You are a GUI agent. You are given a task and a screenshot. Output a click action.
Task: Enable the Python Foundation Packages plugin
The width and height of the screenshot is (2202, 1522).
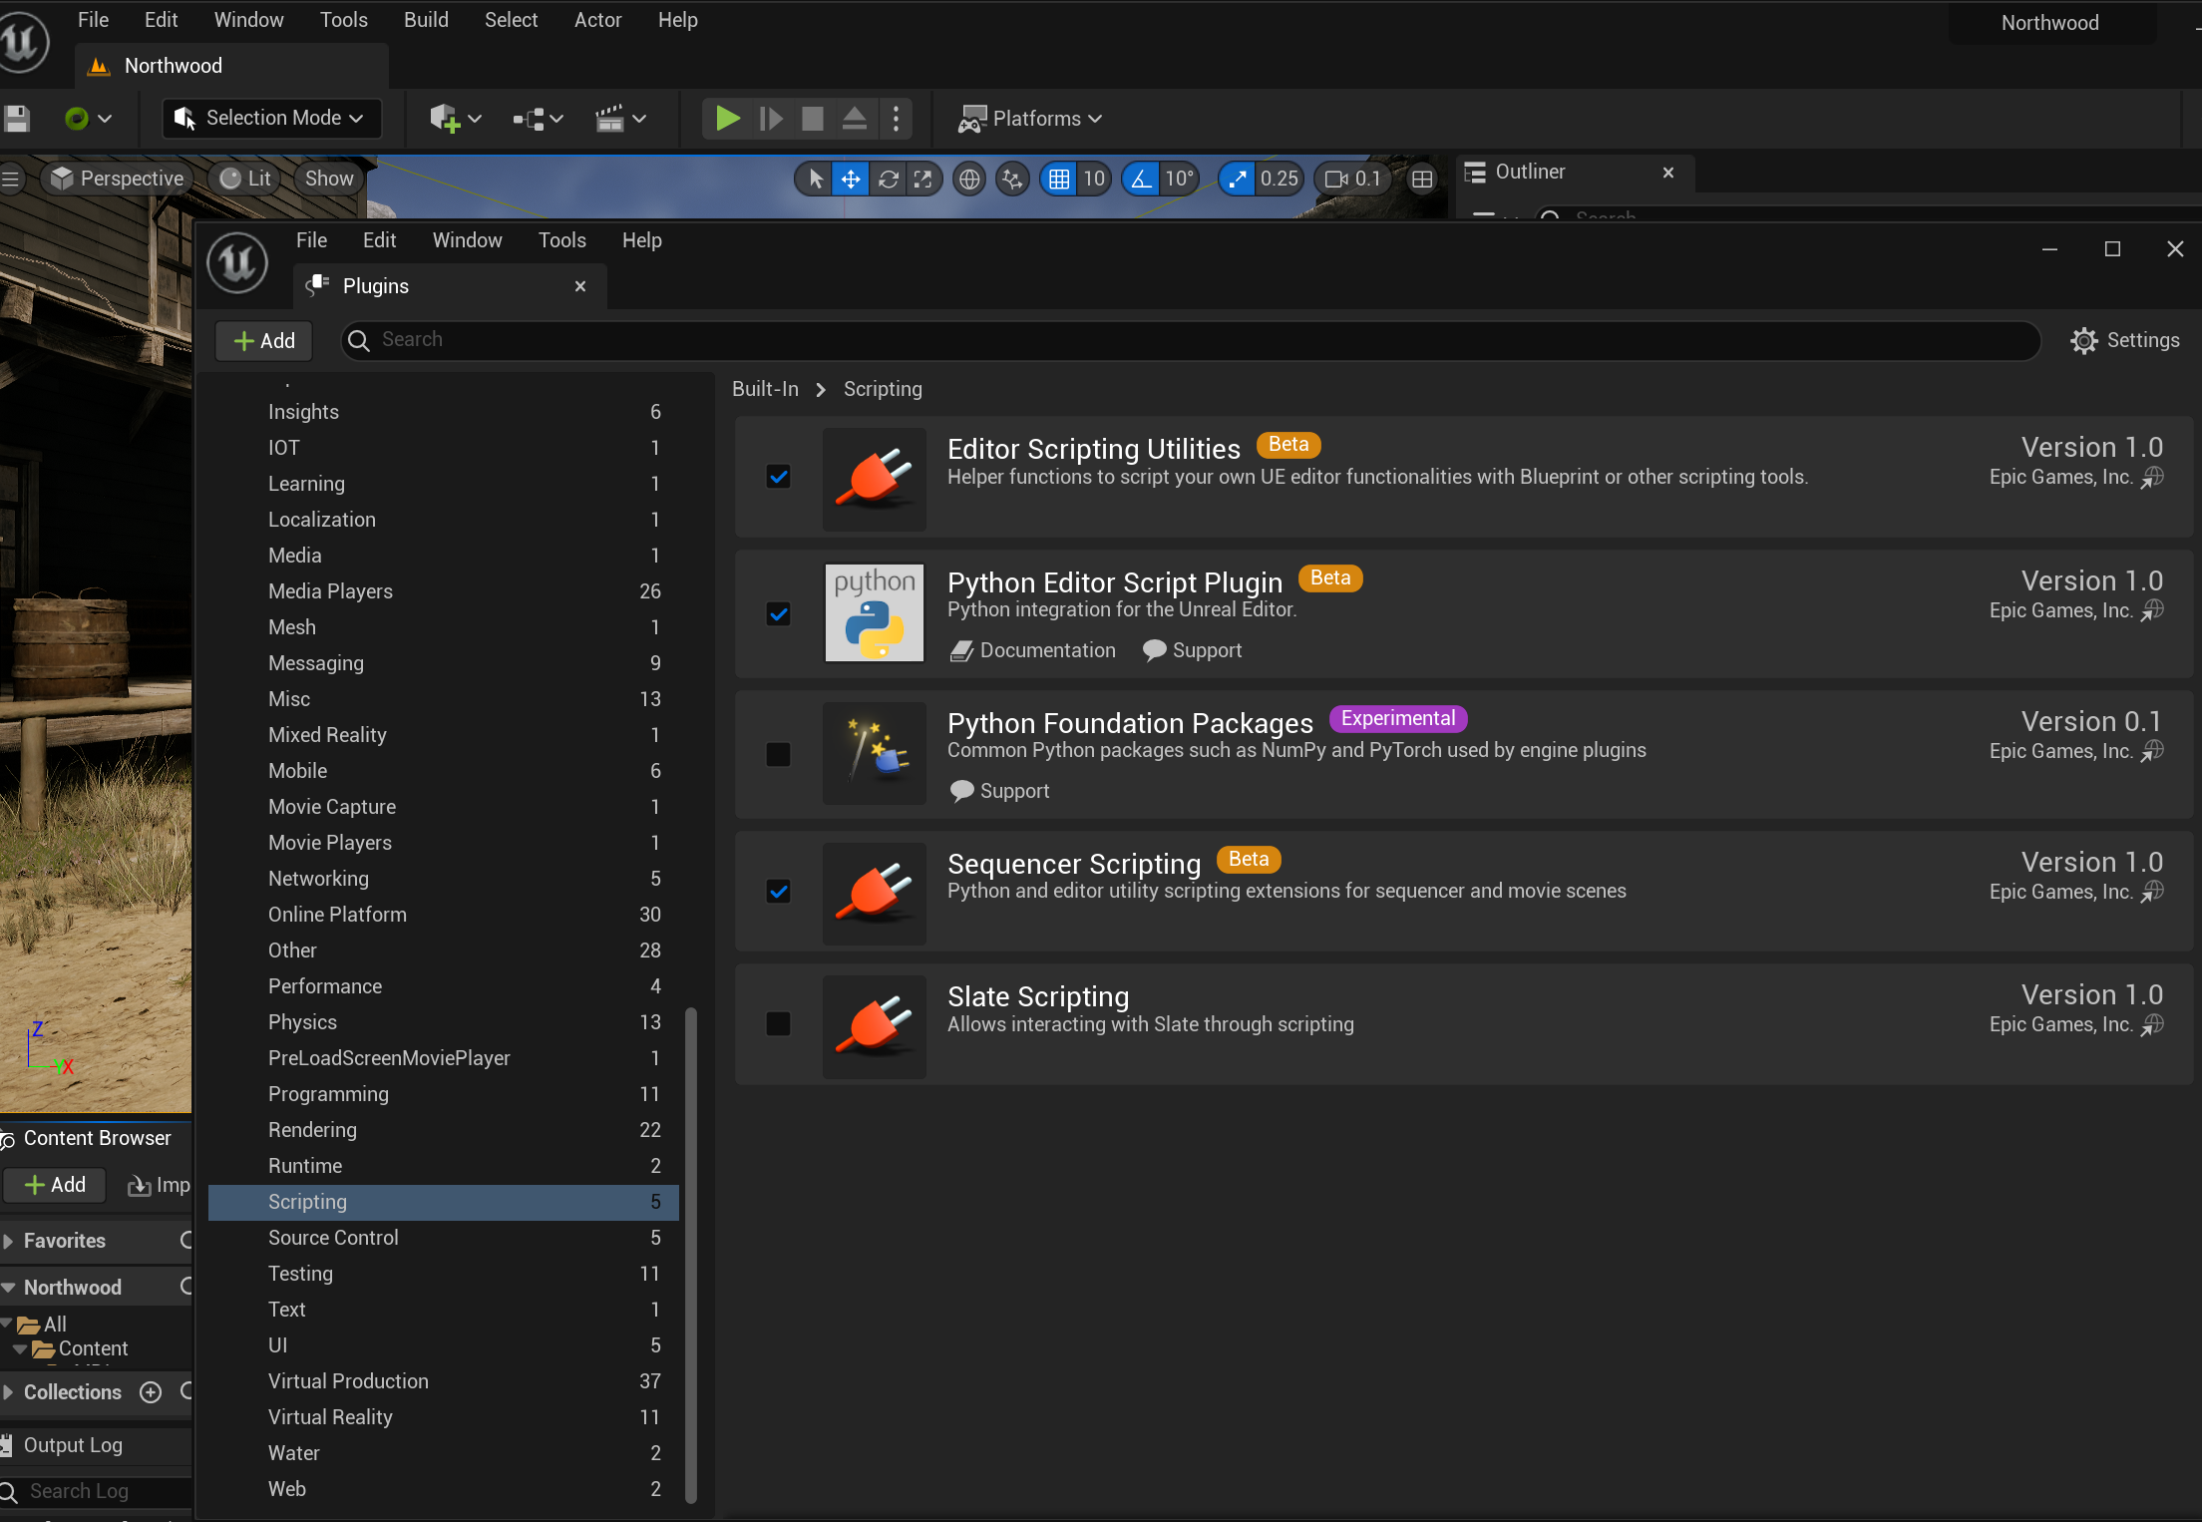tap(778, 754)
